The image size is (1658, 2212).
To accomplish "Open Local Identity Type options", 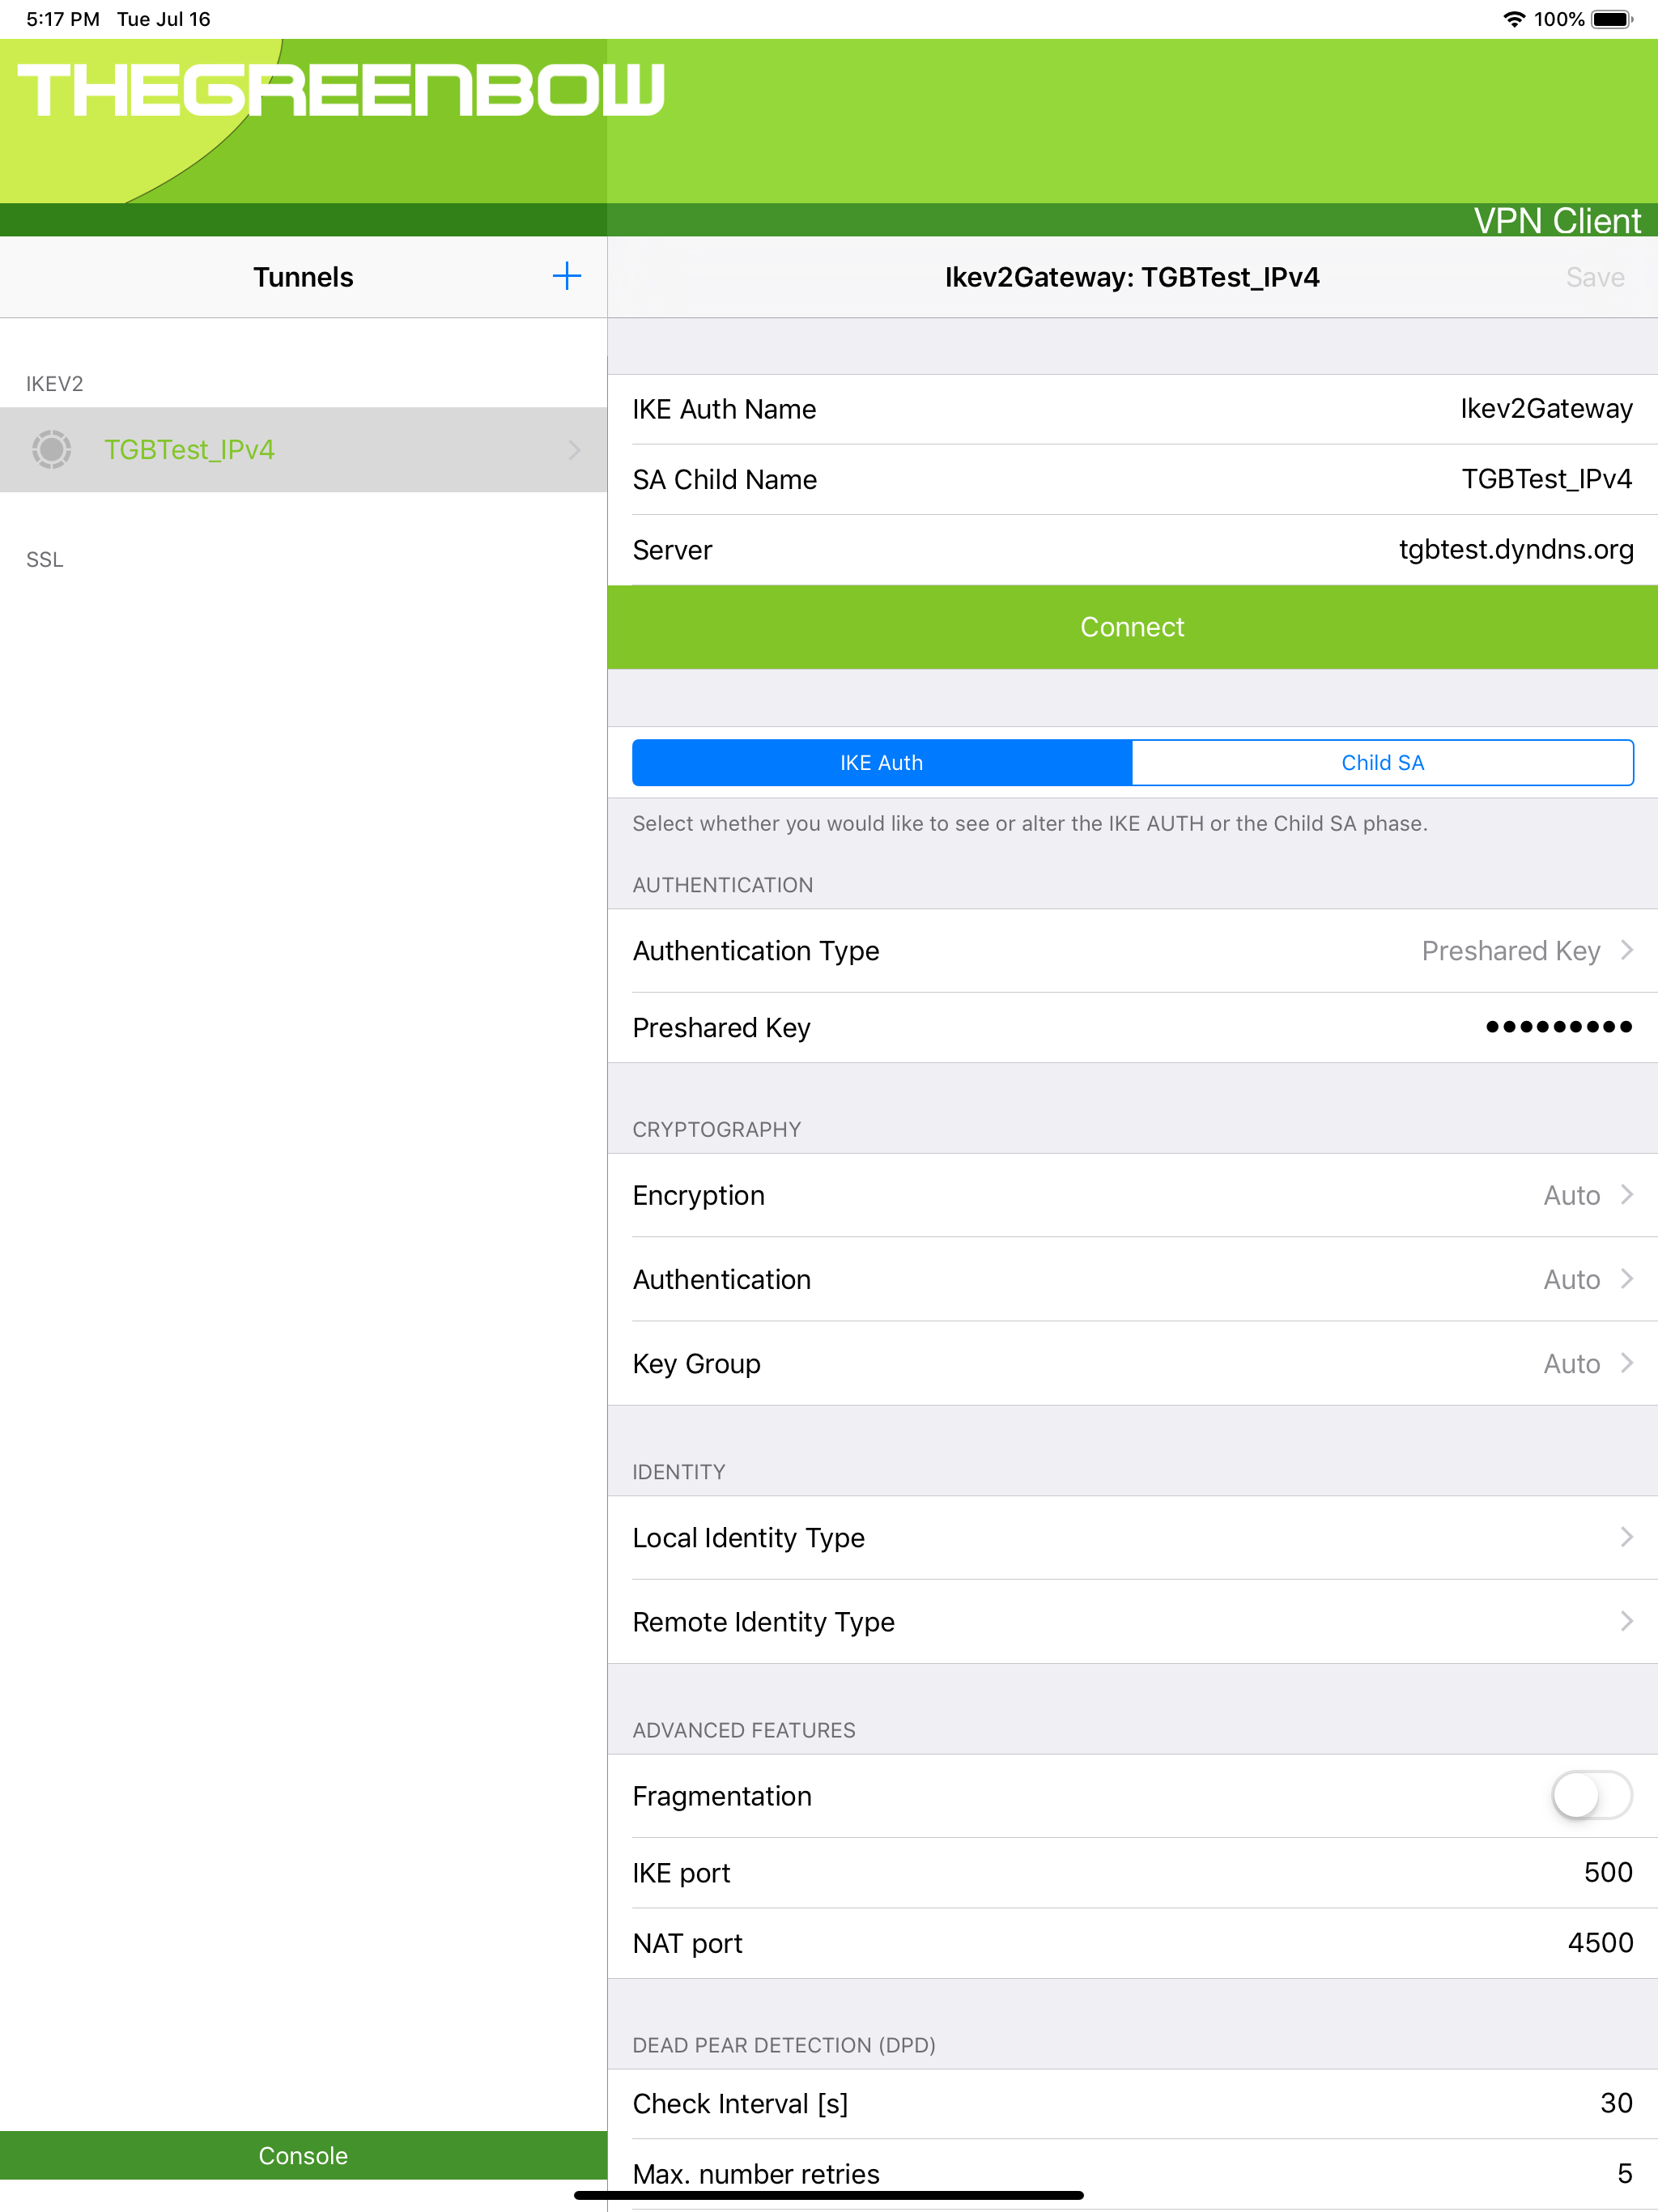I will coord(1132,1537).
